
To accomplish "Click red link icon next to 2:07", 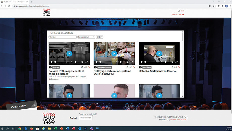I will tap(134, 67).
